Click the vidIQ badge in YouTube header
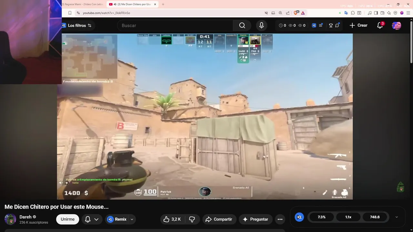The image size is (413, 232). tap(314, 25)
